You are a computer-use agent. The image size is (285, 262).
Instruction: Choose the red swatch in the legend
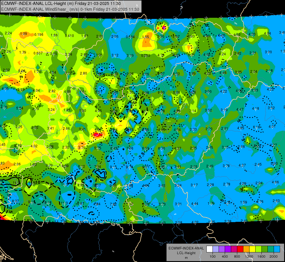[x=240, y=249]
